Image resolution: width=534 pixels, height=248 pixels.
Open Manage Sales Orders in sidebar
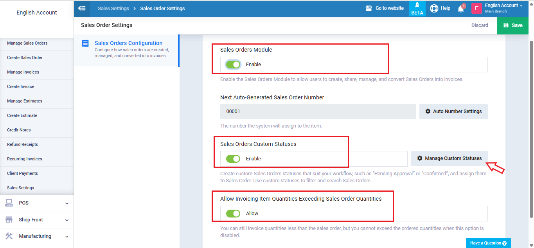tap(27, 43)
